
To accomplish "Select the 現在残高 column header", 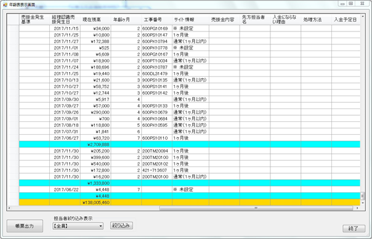I will (95, 20).
